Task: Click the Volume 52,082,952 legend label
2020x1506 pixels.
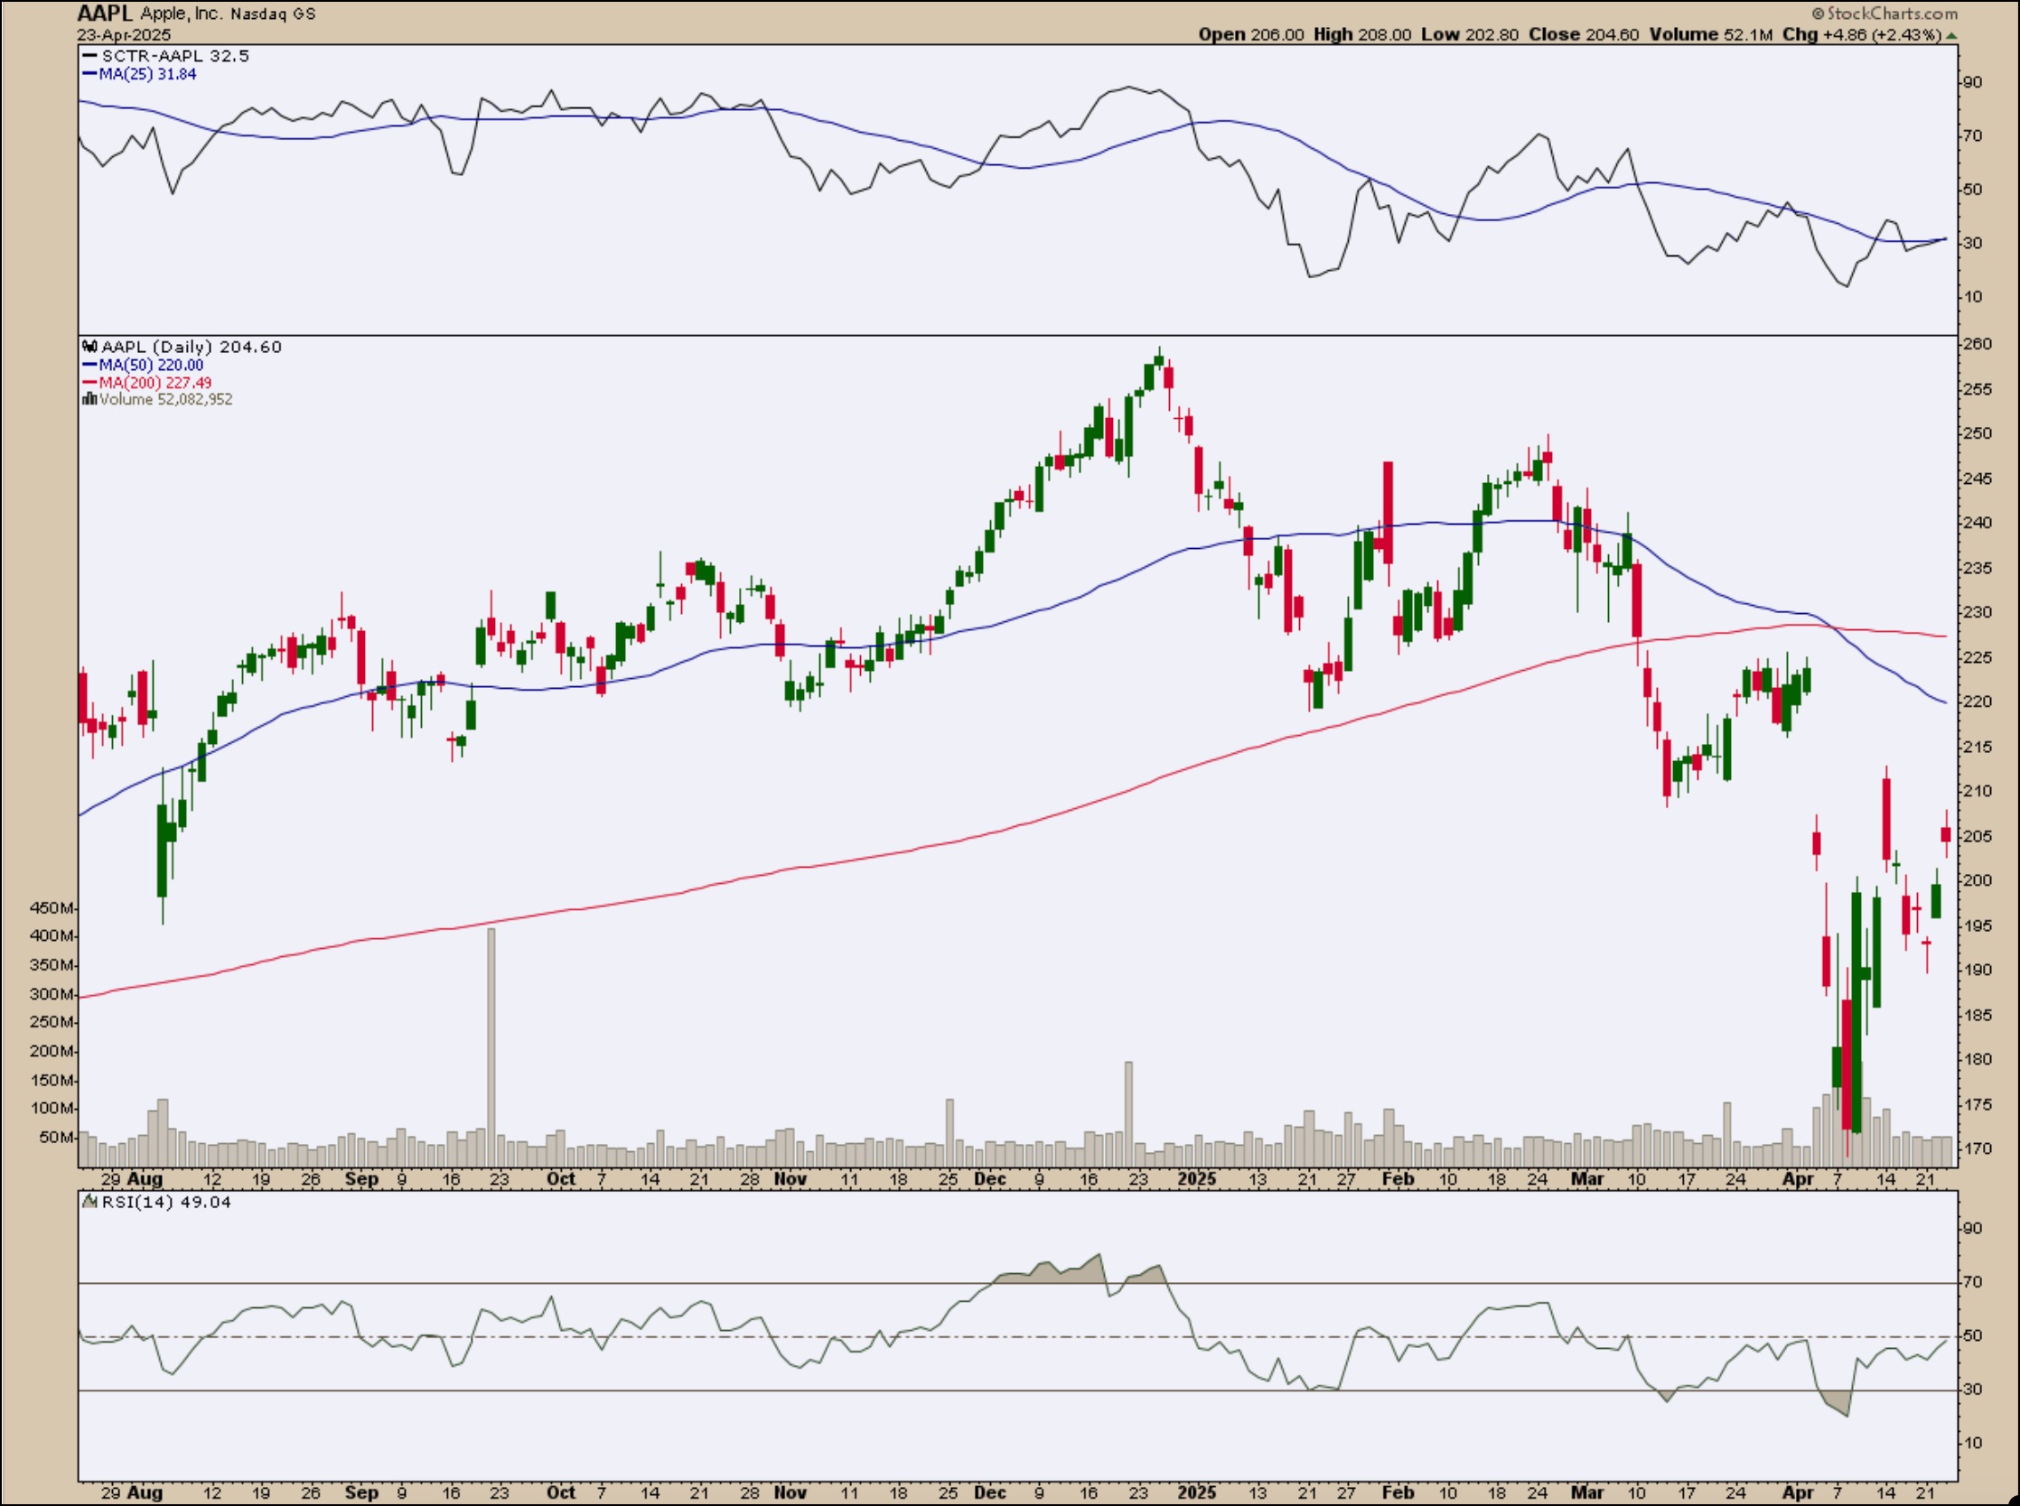Action: (x=166, y=399)
